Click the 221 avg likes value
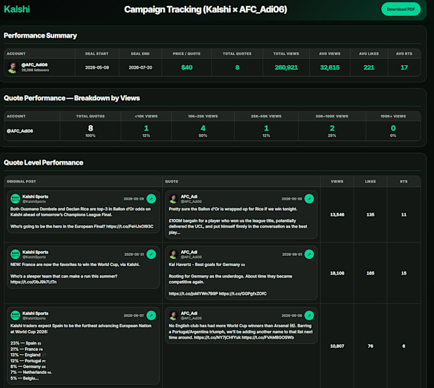This screenshot has width=434, height=388. click(x=369, y=68)
